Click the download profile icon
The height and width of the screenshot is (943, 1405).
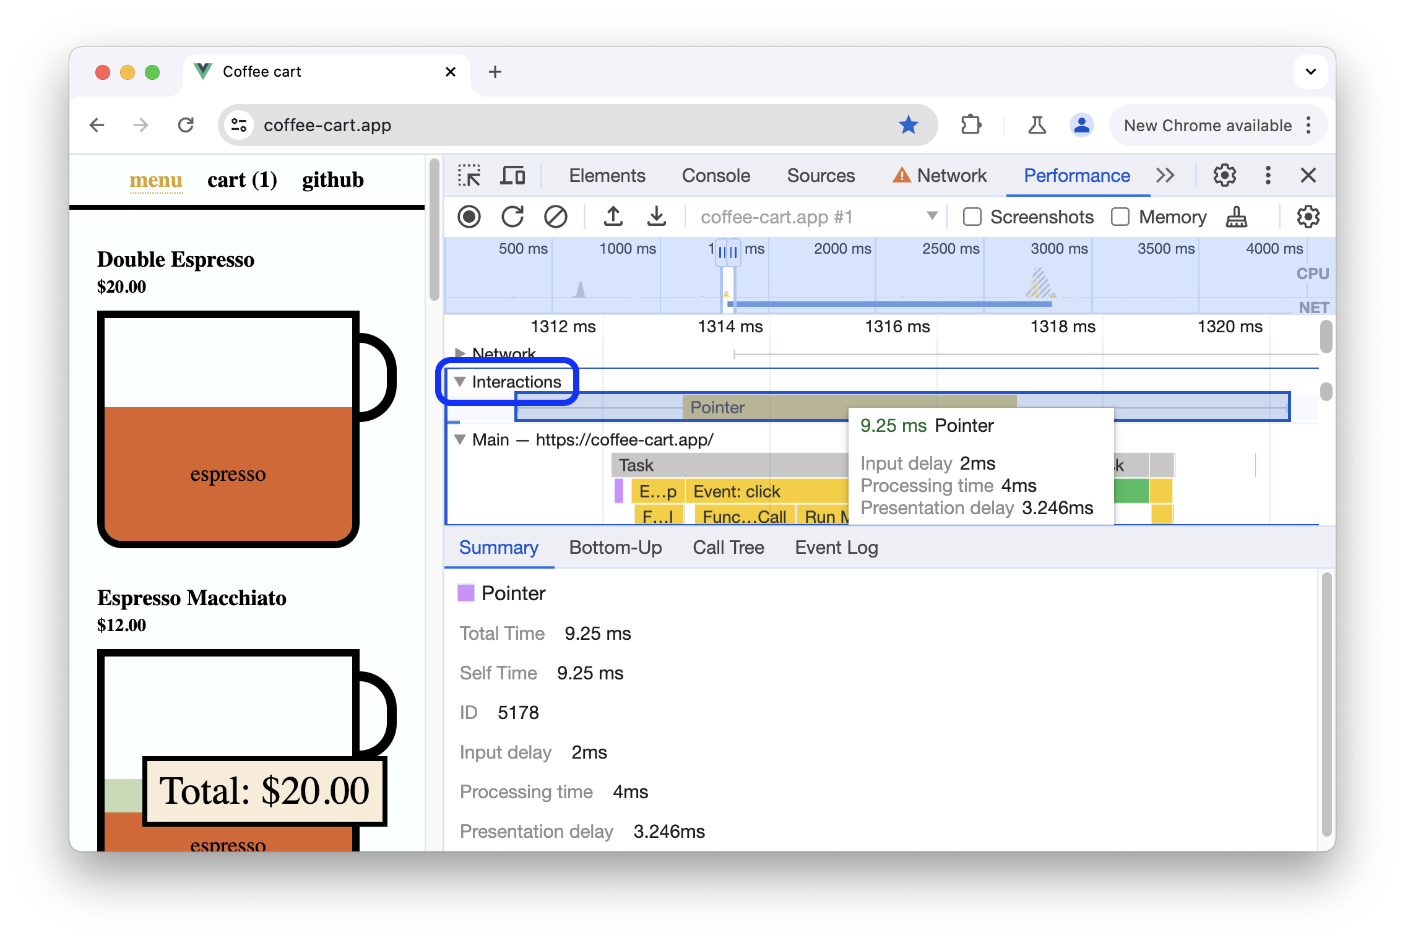pyautogui.click(x=655, y=217)
